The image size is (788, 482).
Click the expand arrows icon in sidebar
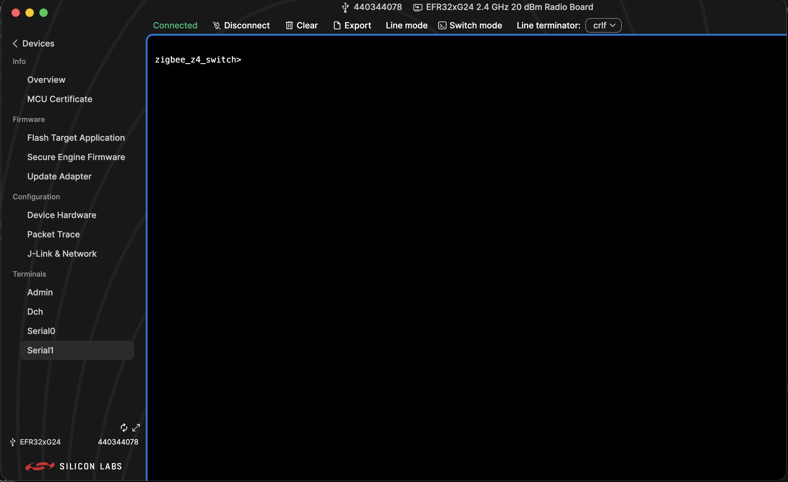pyautogui.click(x=136, y=427)
